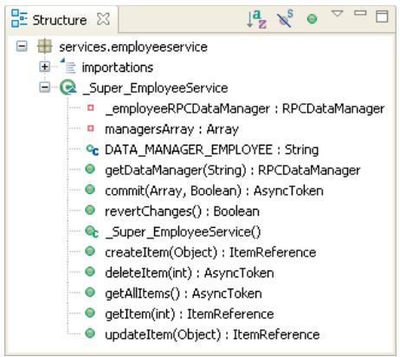The image size is (400, 357).
Task: Click method icon of commit(Array, Boolean)
Action: [x=90, y=190]
